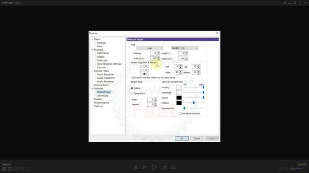
Task: Open the External Filters page
Action: (102, 85)
